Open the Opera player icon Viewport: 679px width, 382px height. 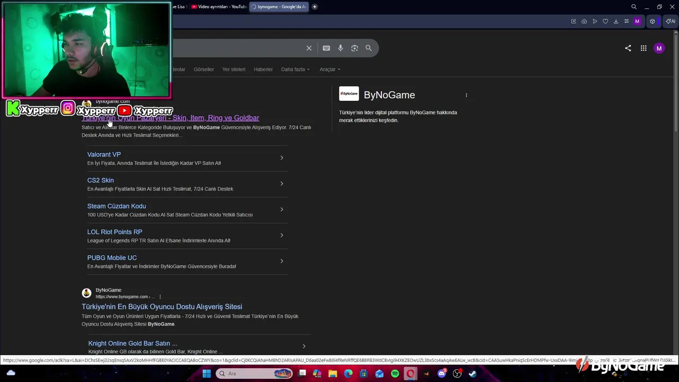tap(595, 21)
